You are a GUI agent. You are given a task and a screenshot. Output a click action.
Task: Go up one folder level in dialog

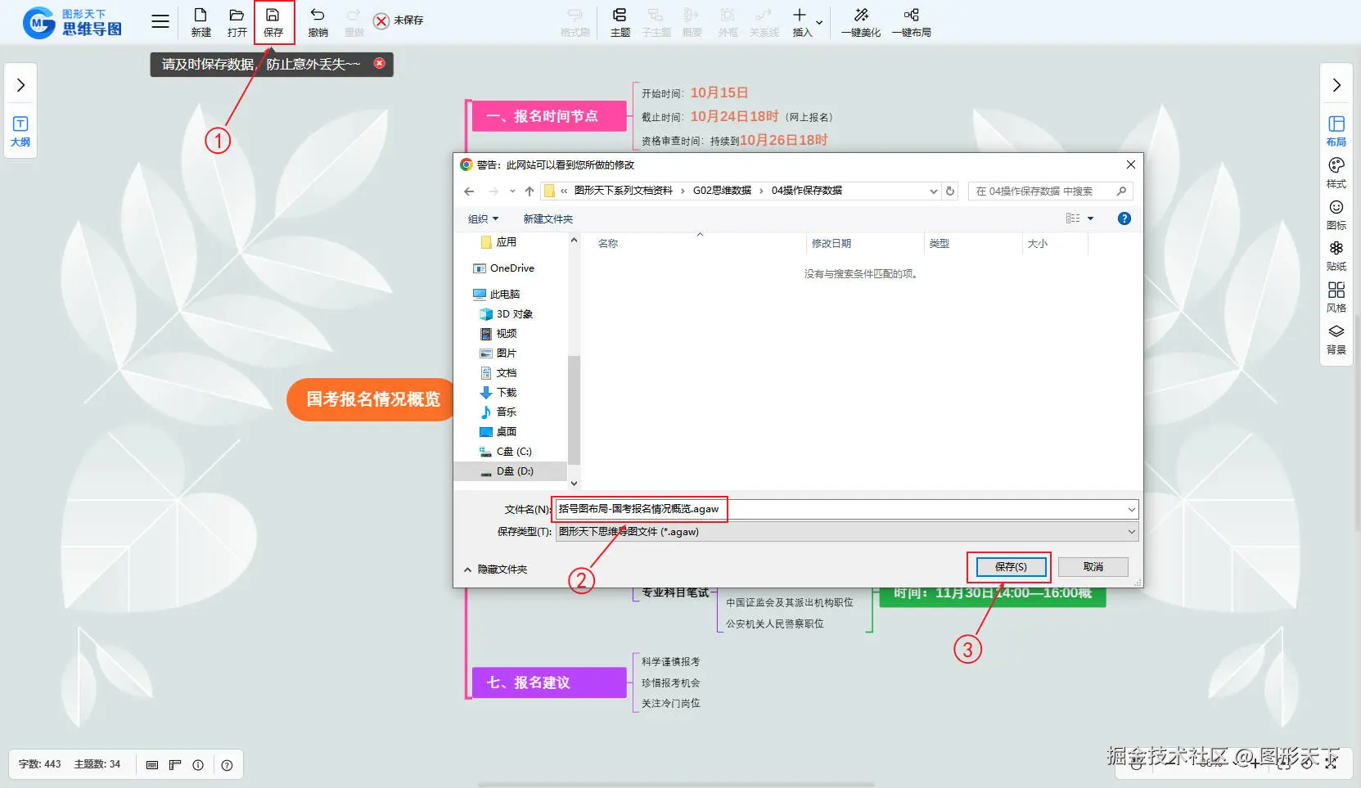click(530, 191)
